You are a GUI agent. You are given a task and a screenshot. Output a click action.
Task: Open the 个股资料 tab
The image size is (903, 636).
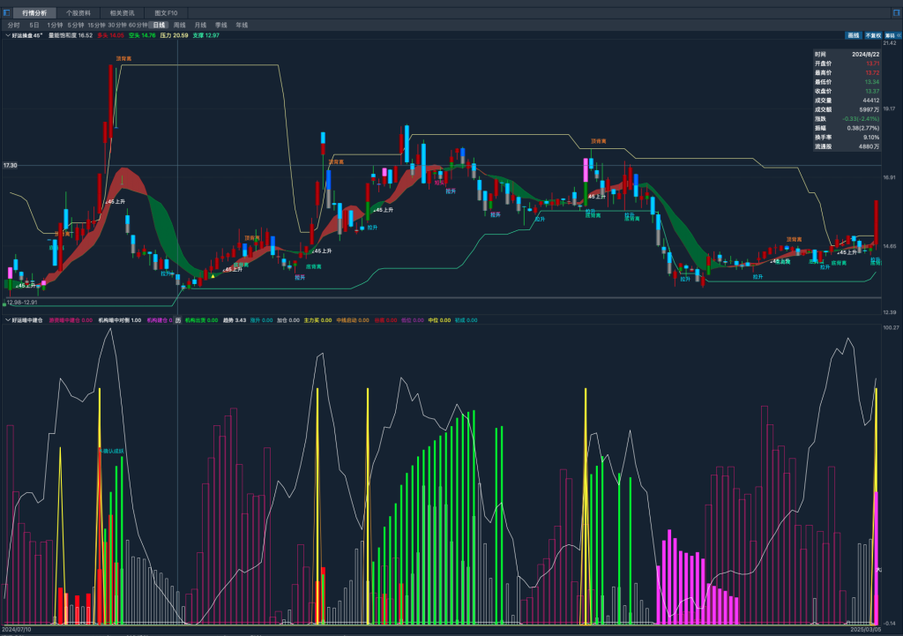[78, 12]
